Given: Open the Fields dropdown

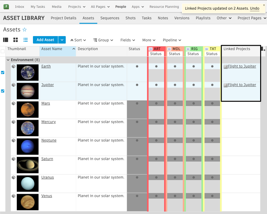Looking at the screenshot, I should [x=128, y=40].
